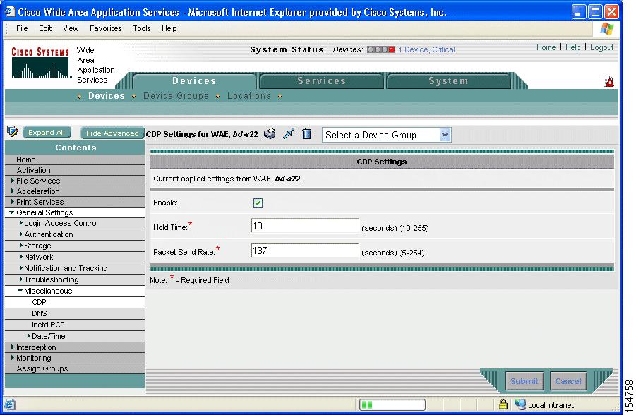Expand Print Services in Contents

coord(13,202)
